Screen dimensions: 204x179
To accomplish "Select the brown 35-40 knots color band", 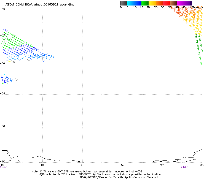I will point(174,3).
